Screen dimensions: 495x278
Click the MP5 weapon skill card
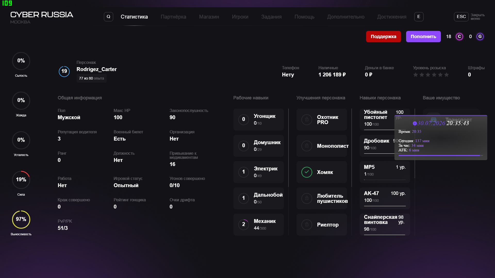[x=385, y=172]
